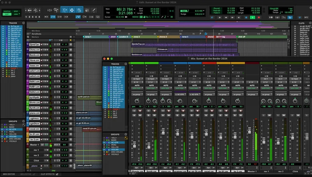Open the Grid value dropdown
Screen dimensions: 312x177
coord(204,11)
